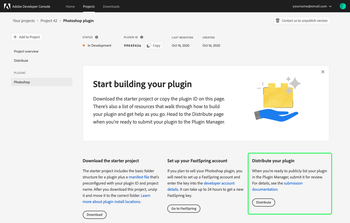Viewport: 350px width, 223px height.
Task: Click the trash icon beside 'Contact us to unpublish version'
Action: (277, 21)
